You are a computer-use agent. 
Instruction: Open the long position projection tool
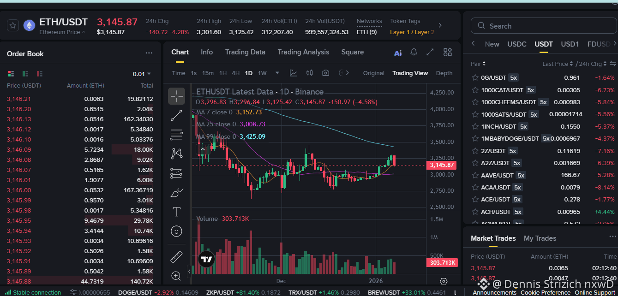pos(176,173)
